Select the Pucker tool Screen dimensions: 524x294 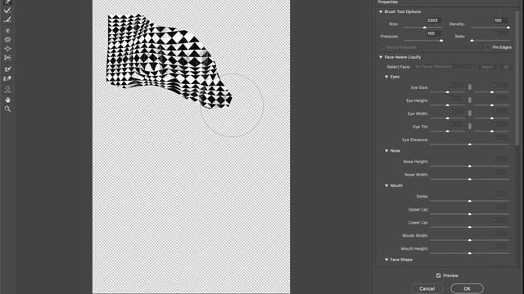(7, 40)
